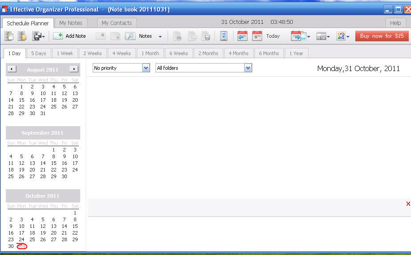This screenshot has width=411, height=255.
Task: Switch to Schedule Planner tab
Action: 28,23
